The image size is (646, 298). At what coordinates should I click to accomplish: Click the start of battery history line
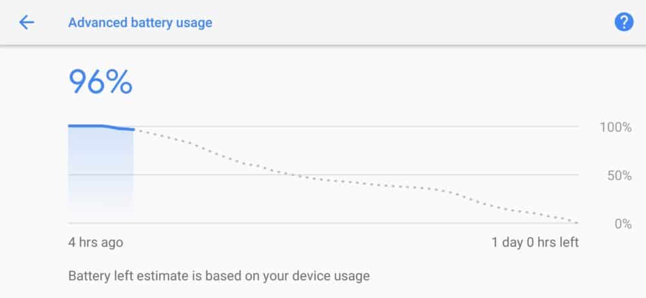tap(70, 125)
